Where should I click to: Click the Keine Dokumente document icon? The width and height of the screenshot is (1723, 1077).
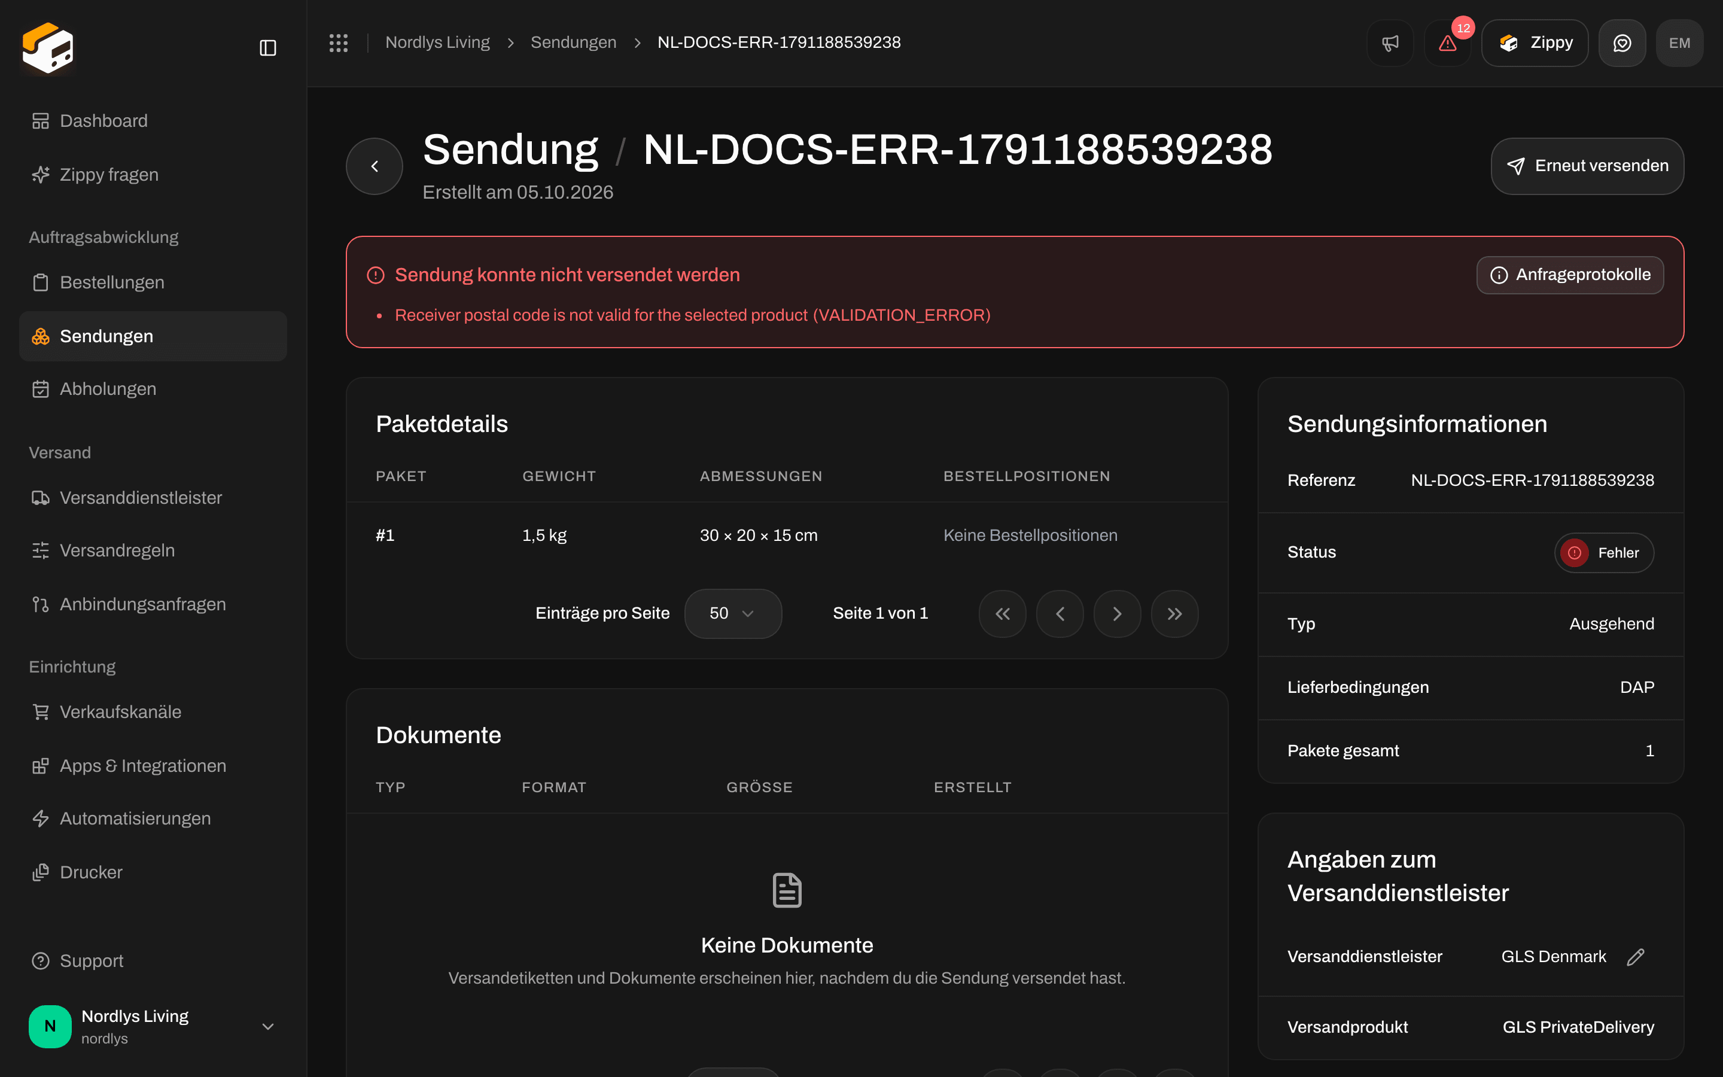click(787, 890)
